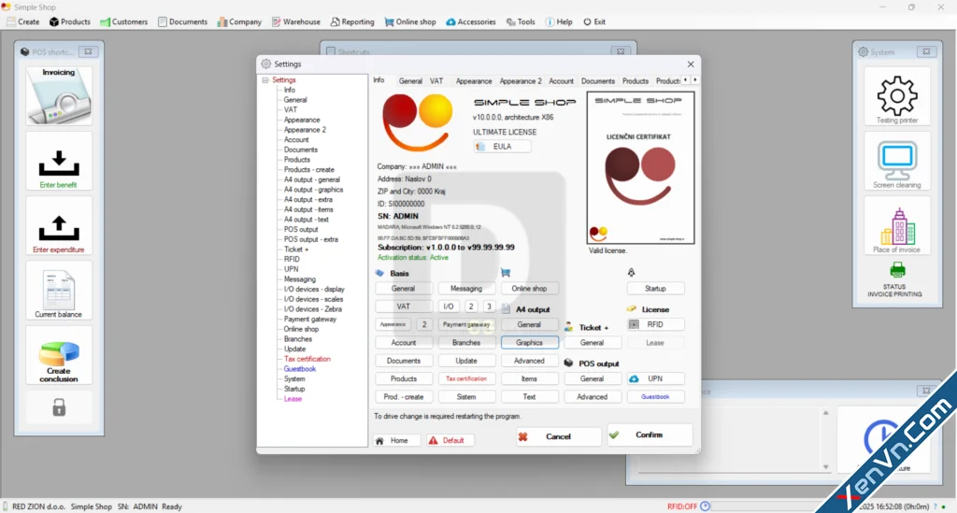
Task: Select Ticket + in settings tree
Action: point(296,249)
